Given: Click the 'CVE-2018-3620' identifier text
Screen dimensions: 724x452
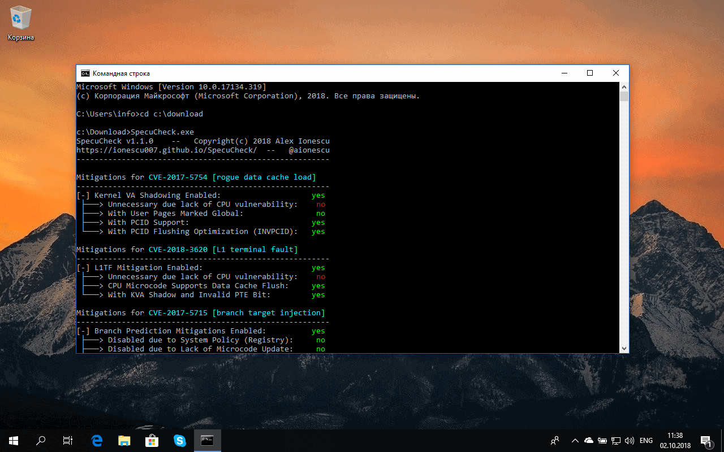Looking at the screenshot, I should tap(178, 250).
